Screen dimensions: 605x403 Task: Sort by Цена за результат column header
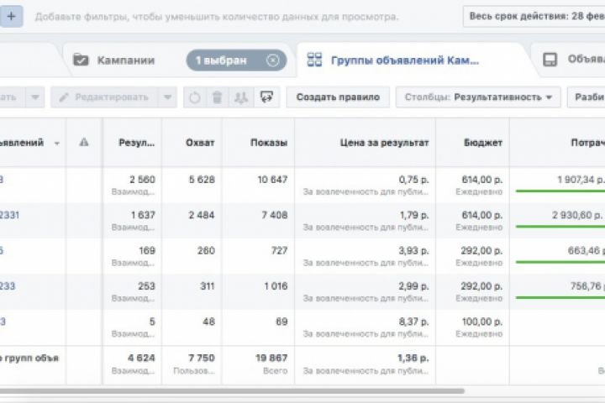(x=384, y=143)
